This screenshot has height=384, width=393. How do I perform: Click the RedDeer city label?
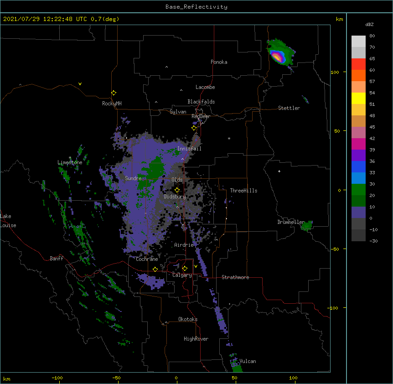[201, 116]
